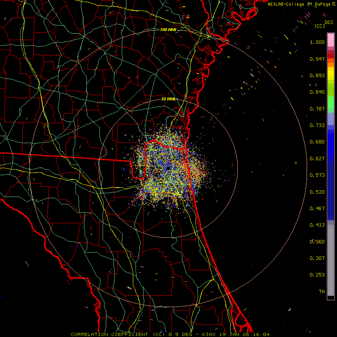Select the 0.733 legend value
The width and height of the screenshot is (337, 337).
317,125
